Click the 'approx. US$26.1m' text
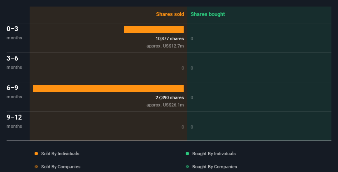The image size is (338, 172). tap(166, 105)
